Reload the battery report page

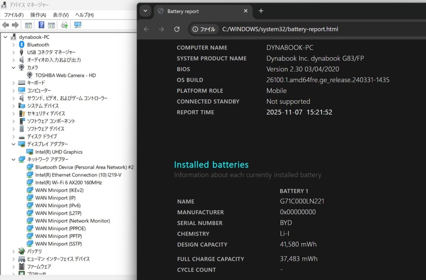tap(177, 29)
